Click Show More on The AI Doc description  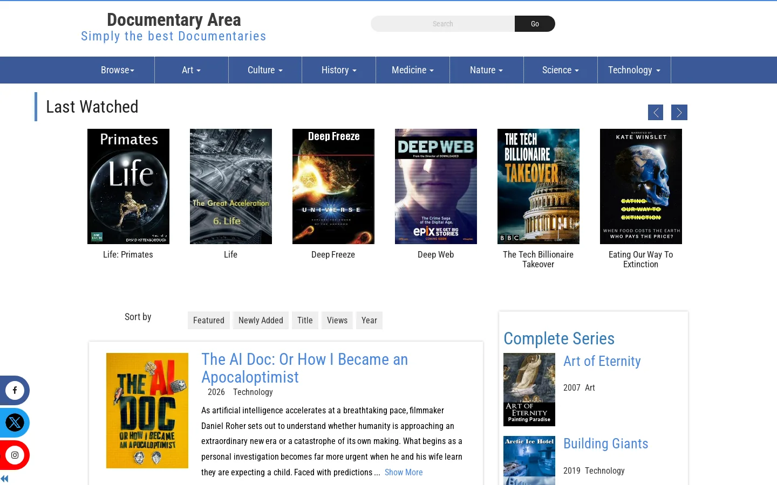tap(404, 472)
